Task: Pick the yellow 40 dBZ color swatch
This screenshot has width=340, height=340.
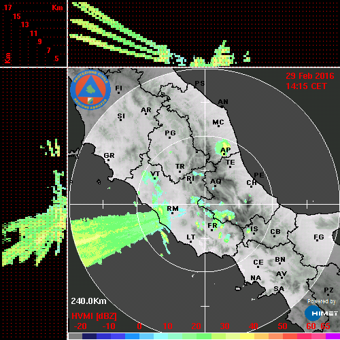Action: (x=248, y=336)
